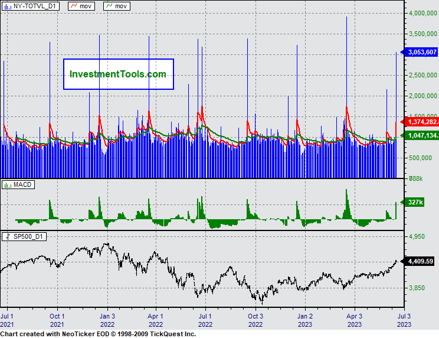This screenshot has width=439, height=338.
Task: Select the MACD indicator label
Action: tap(23, 185)
